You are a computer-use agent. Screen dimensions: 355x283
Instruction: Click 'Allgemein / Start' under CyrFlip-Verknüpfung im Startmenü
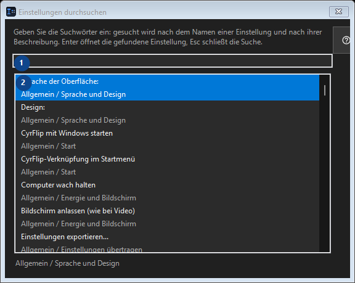48,172
